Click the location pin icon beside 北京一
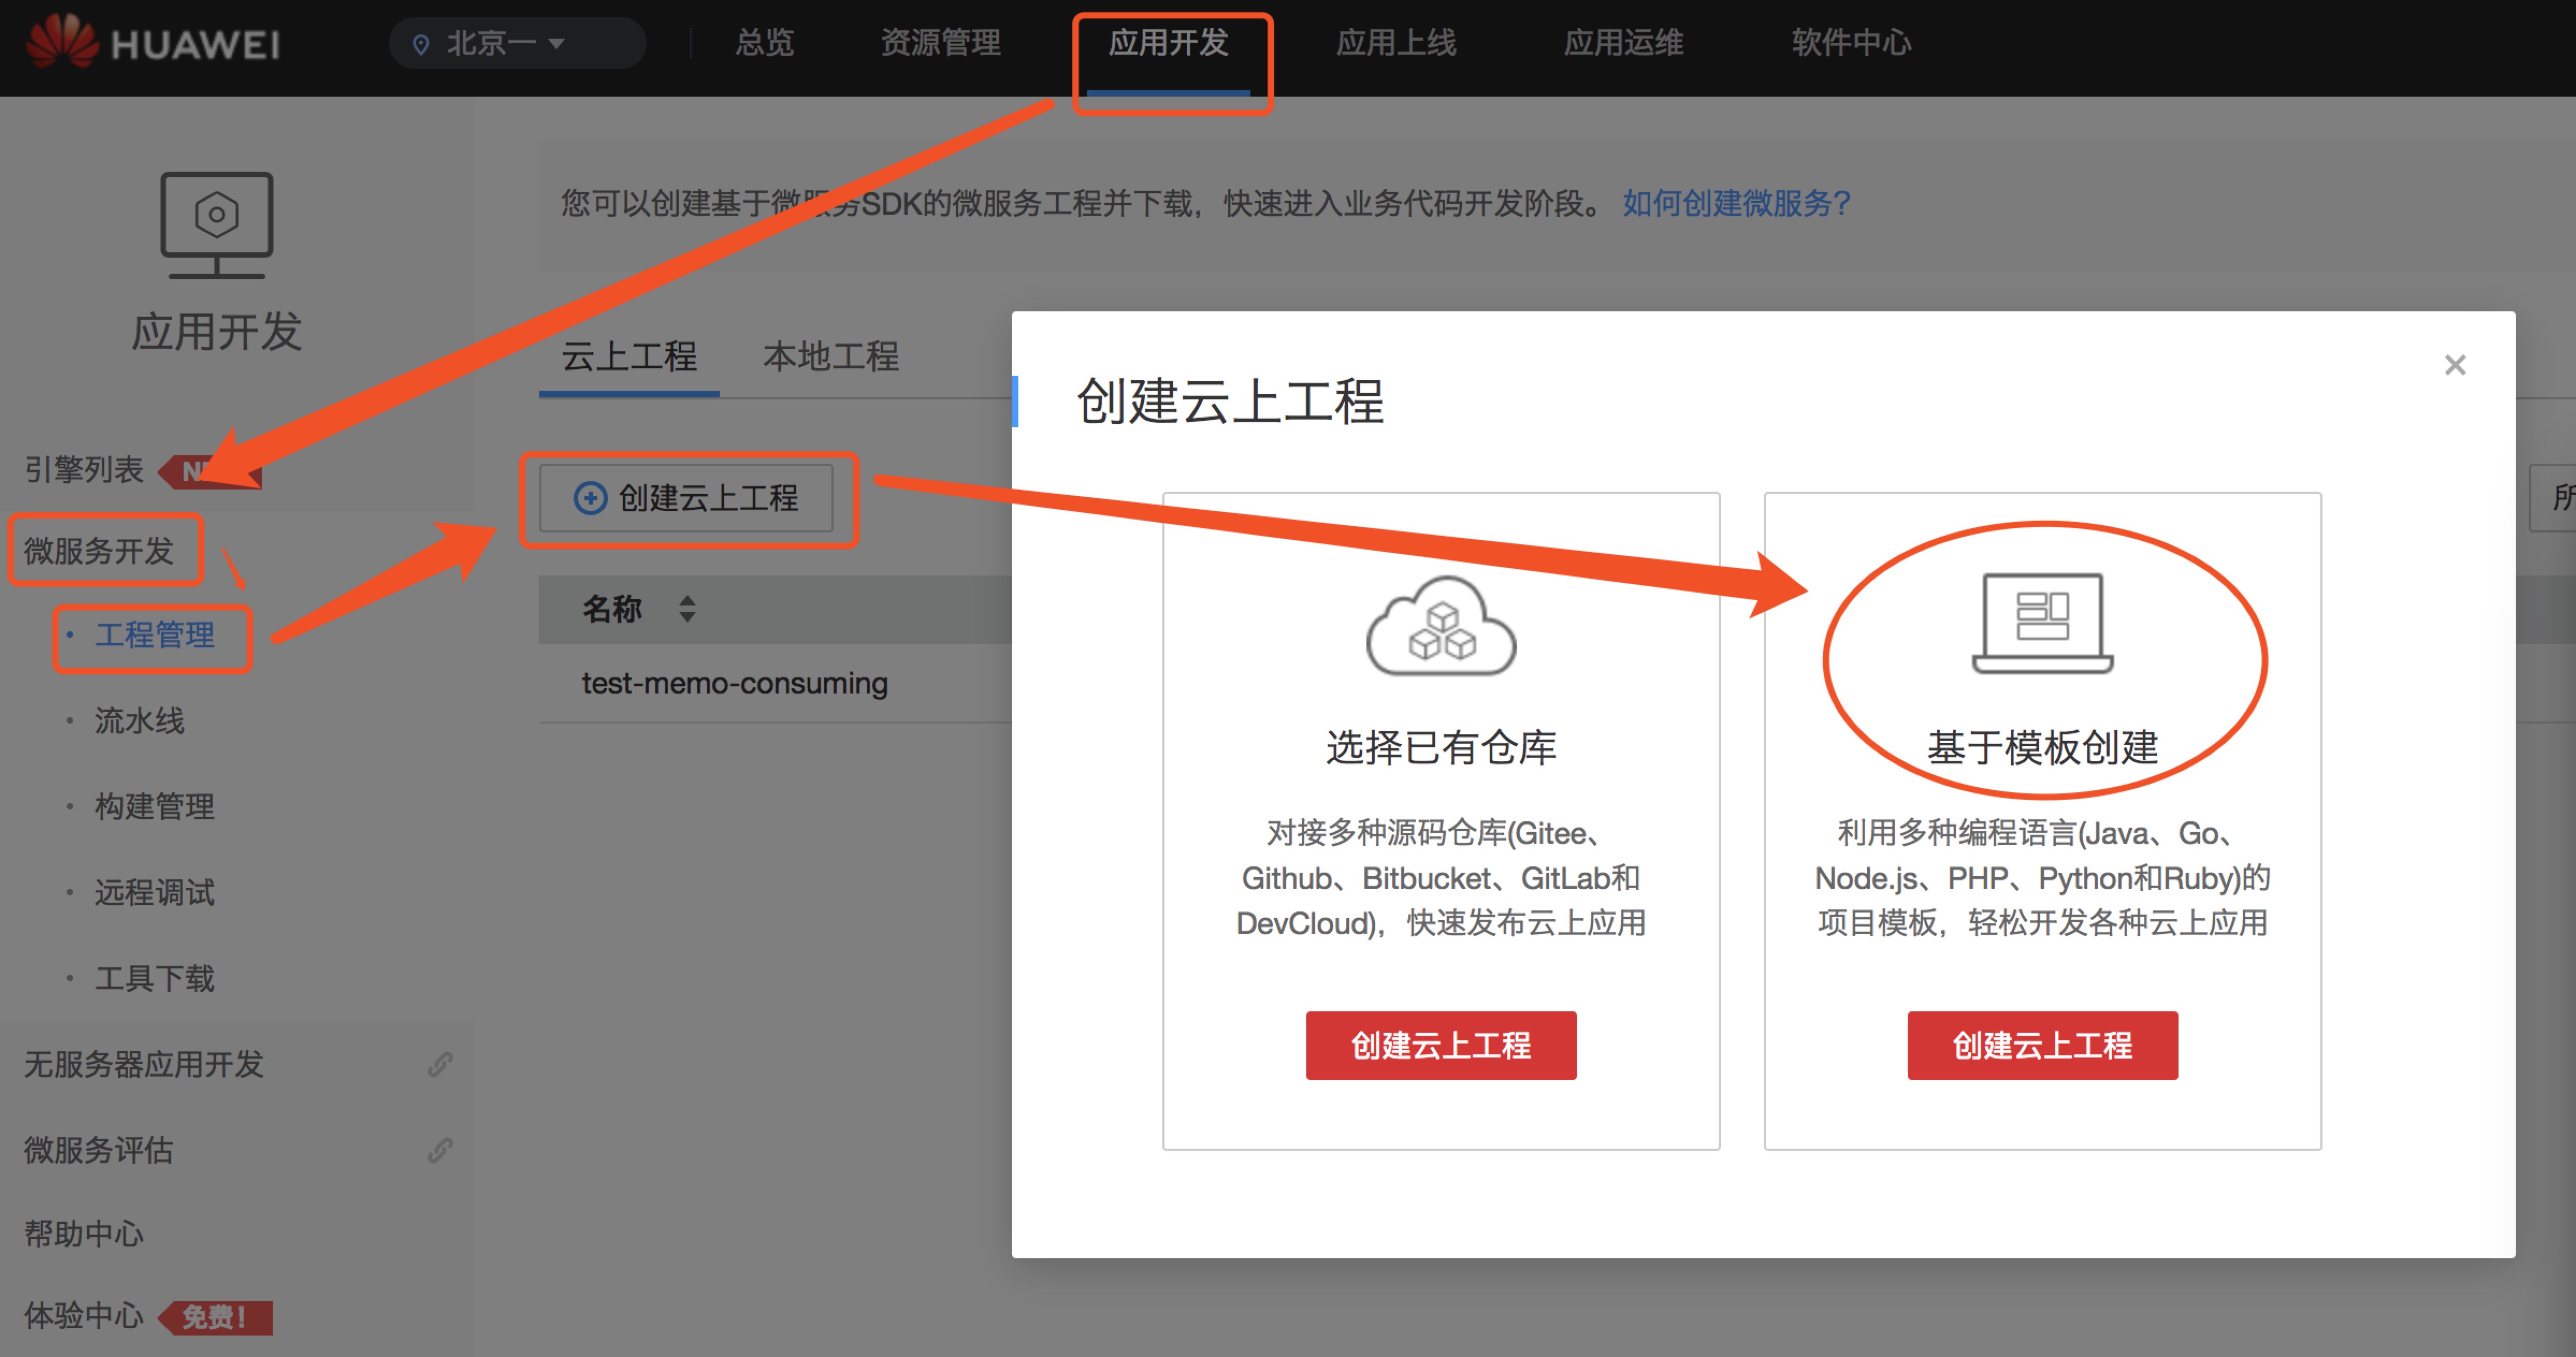 pos(421,45)
